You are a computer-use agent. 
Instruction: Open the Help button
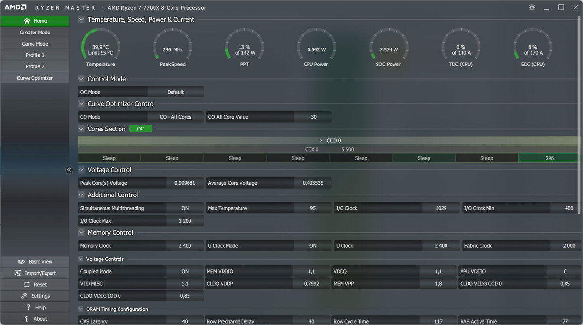click(x=35, y=307)
